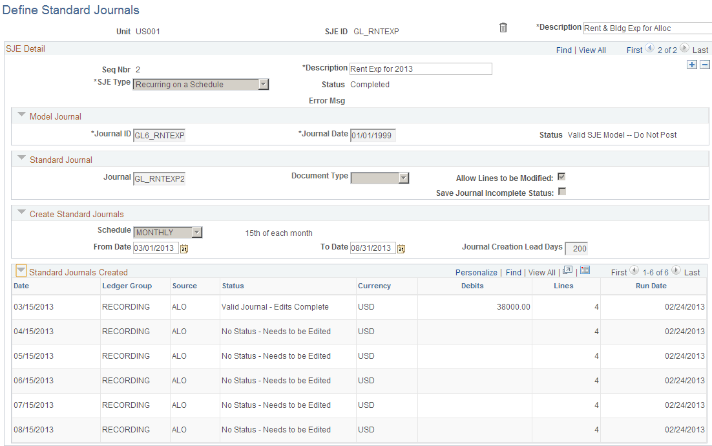
Task: Click the Completed status text
Action: (x=370, y=85)
